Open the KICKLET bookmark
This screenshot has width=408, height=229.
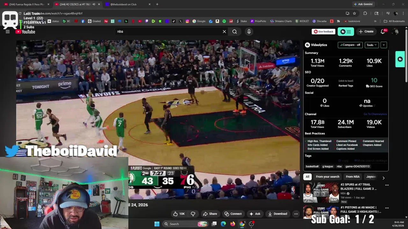point(302,21)
